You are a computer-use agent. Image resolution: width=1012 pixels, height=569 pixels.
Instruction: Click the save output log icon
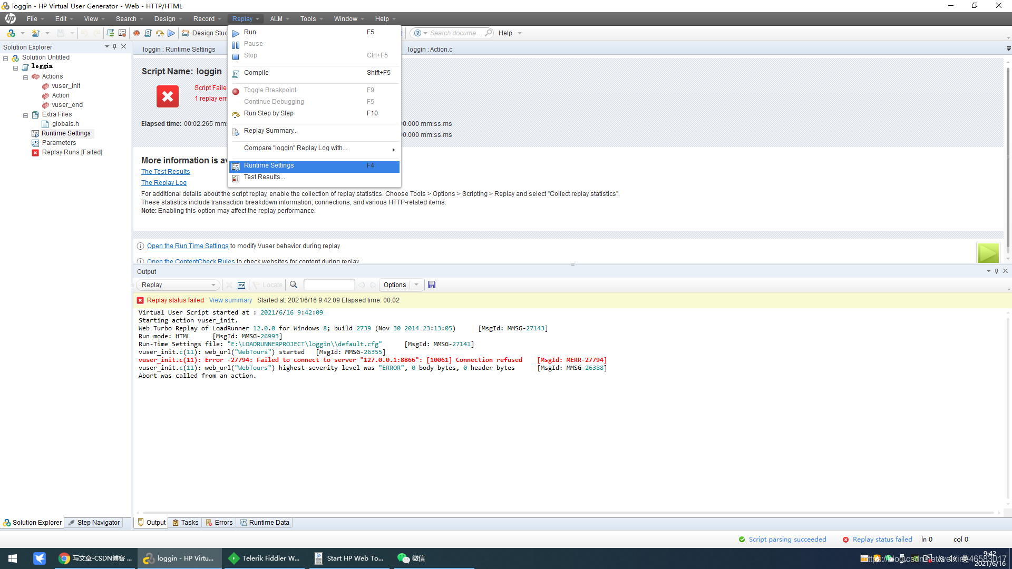pos(432,285)
